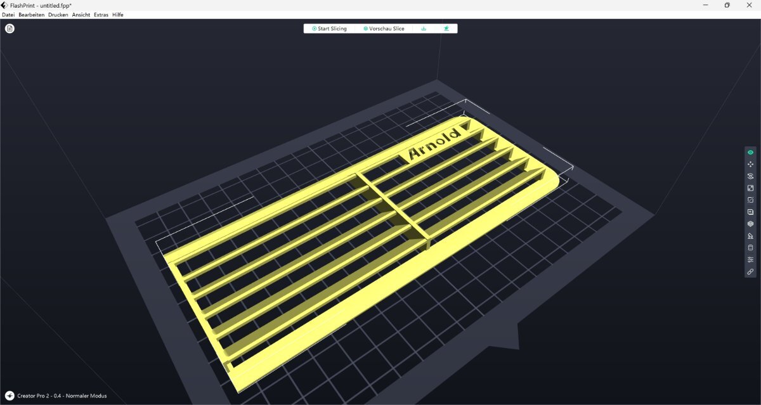Open the Drucken menu
The width and height of the screenshot is (761, 405).
(58, 15)
